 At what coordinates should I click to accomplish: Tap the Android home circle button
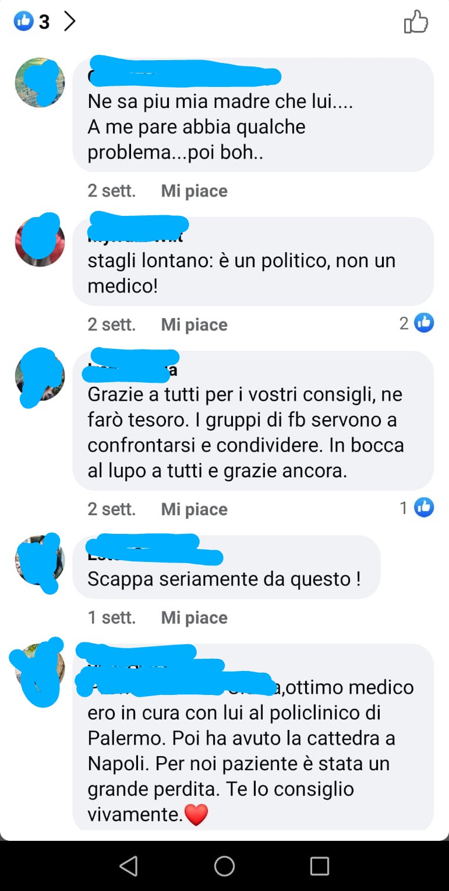224,866
